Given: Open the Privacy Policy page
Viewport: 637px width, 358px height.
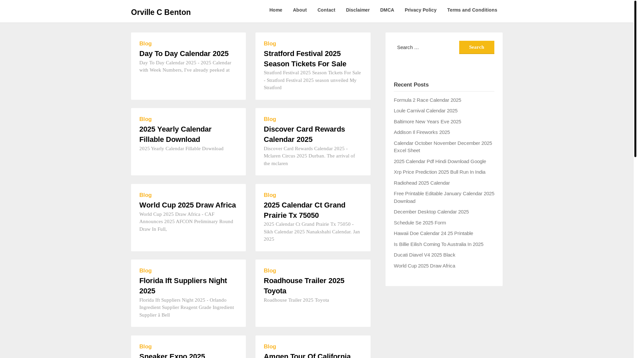Looking at the screenshot, I should (420, 10).
